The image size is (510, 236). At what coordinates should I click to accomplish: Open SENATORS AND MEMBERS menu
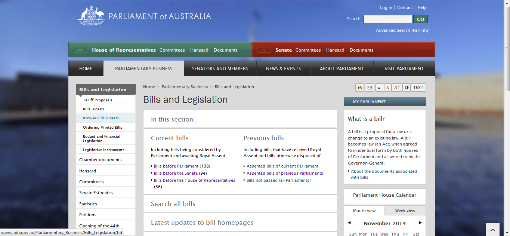point(220,68)
